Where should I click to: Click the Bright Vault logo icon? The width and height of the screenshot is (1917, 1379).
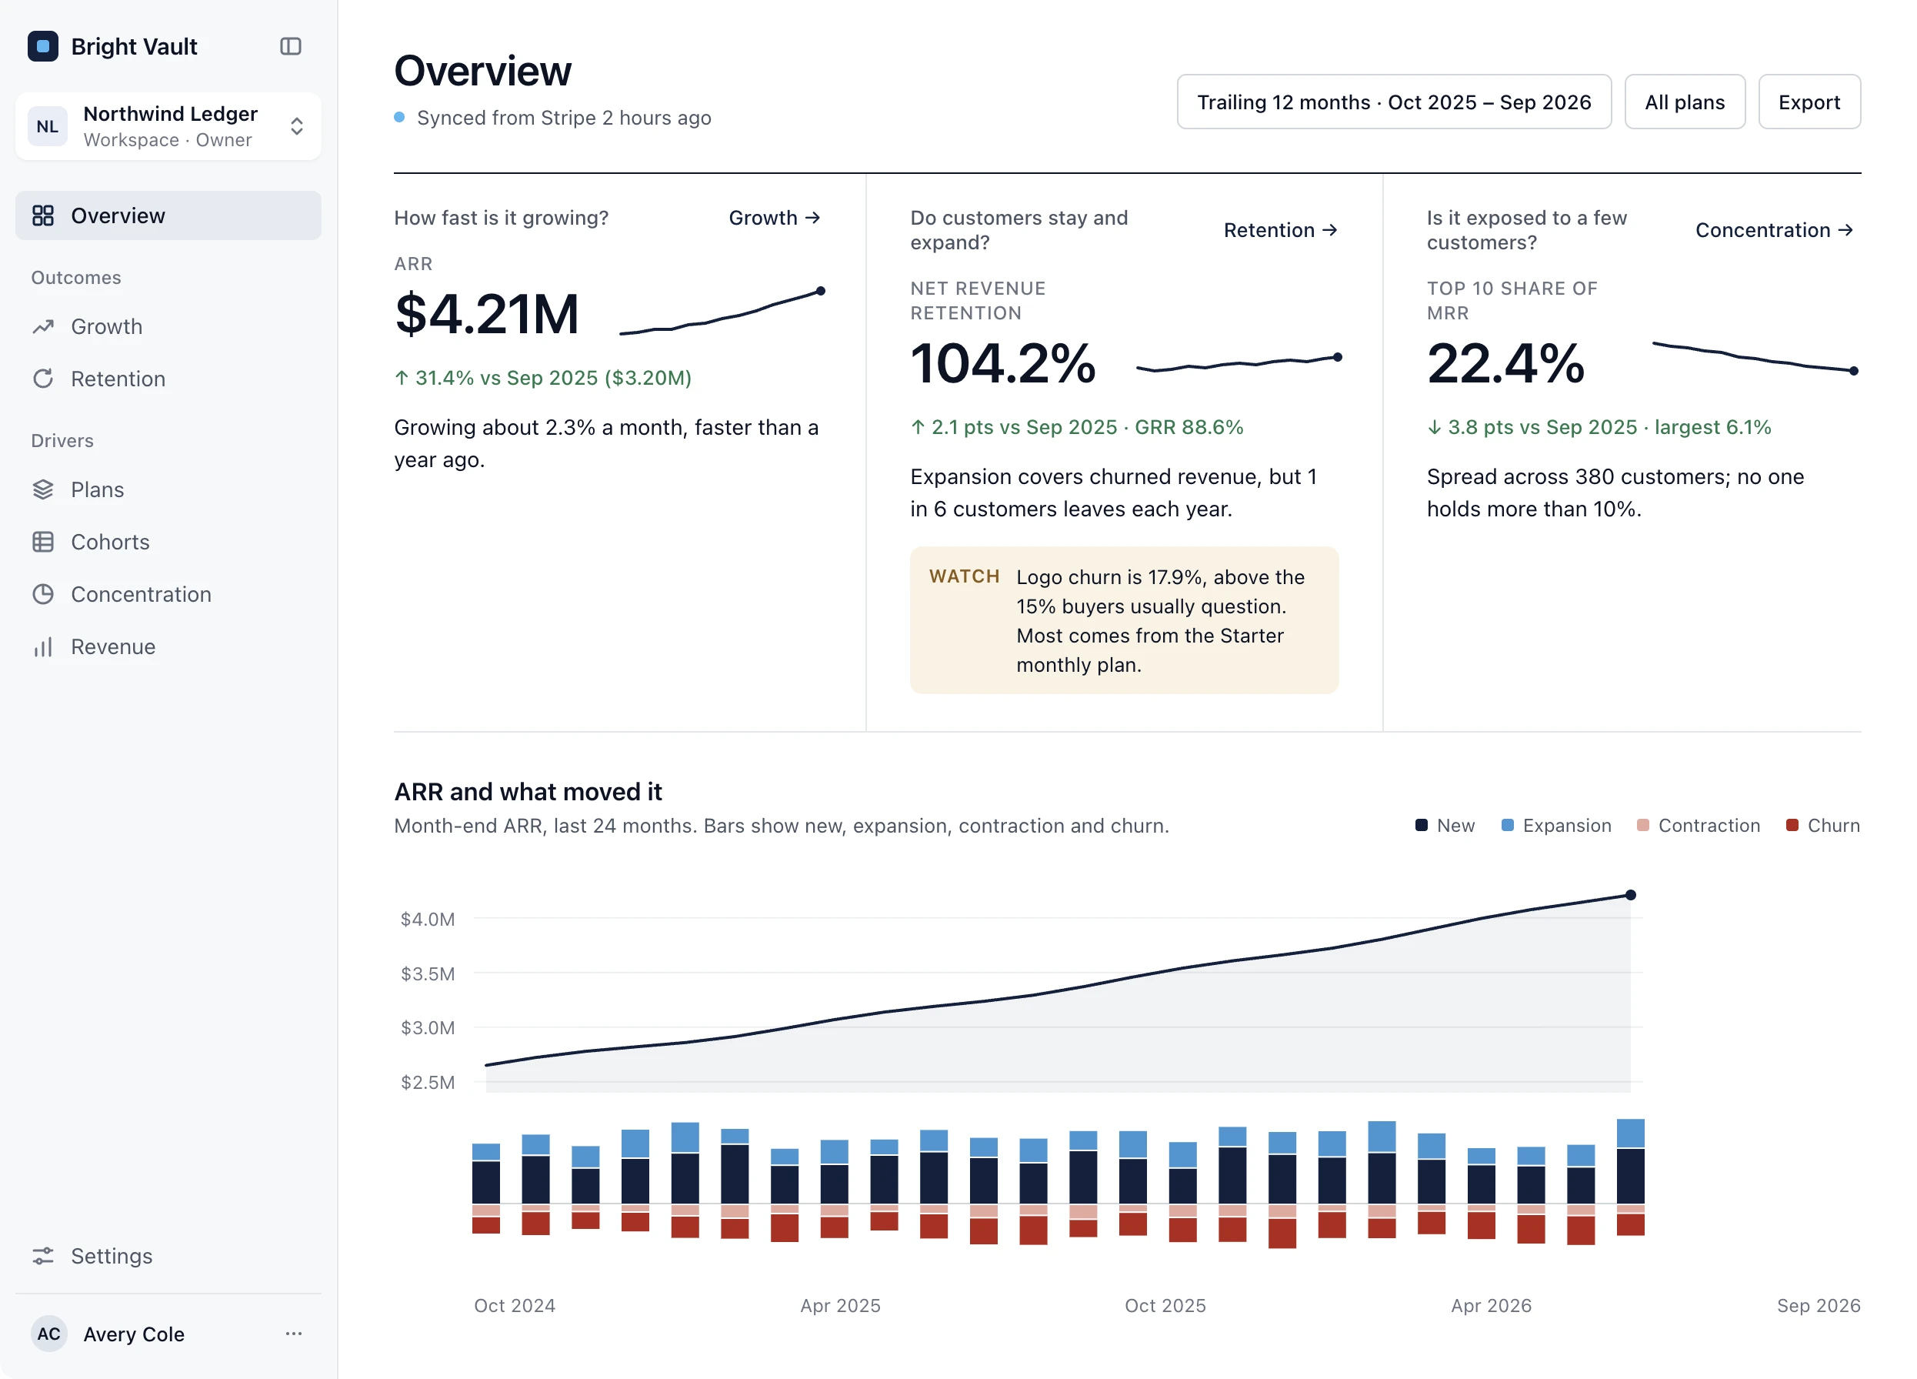[x=43, y=46]
